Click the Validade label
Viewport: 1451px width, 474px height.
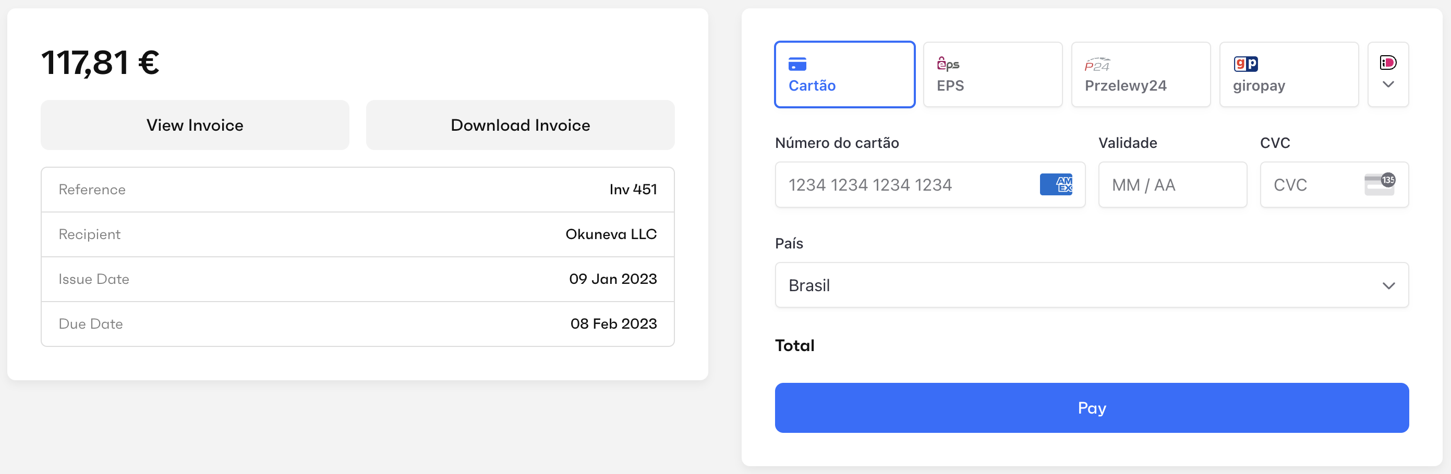[x=1127, y=143]
